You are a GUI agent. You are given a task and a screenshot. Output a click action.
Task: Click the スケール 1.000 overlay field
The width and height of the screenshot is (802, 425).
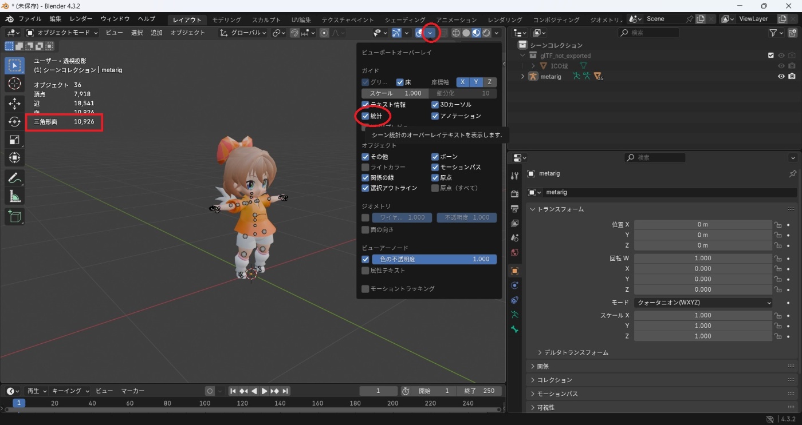point(395,93)
